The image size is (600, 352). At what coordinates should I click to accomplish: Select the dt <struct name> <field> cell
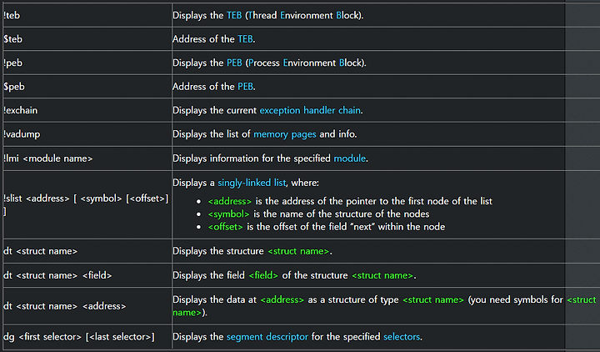(x=87, y=275)
